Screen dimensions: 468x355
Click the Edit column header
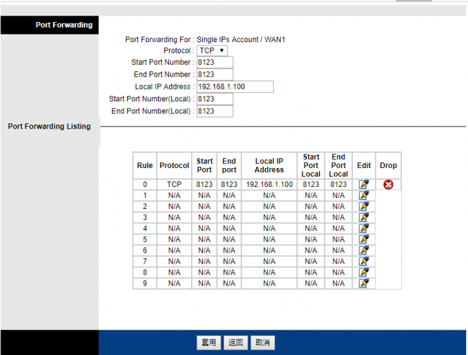[x=364, y=165]
